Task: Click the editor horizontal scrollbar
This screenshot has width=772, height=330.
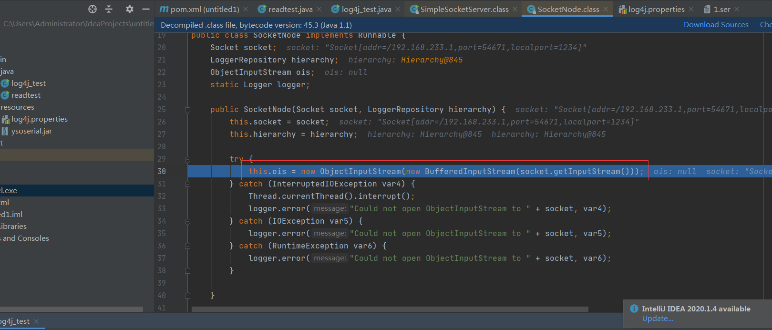Action: point(390,309)
